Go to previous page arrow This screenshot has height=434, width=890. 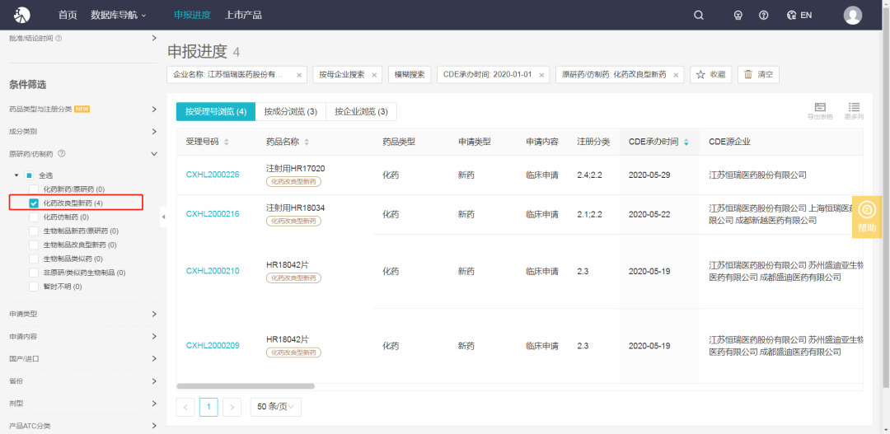click(185, 407)
